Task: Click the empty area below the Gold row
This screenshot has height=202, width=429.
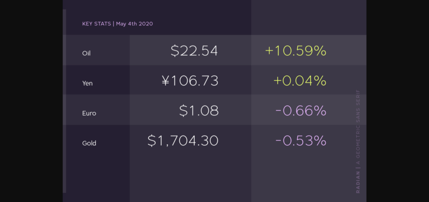Action: point(214,177)
